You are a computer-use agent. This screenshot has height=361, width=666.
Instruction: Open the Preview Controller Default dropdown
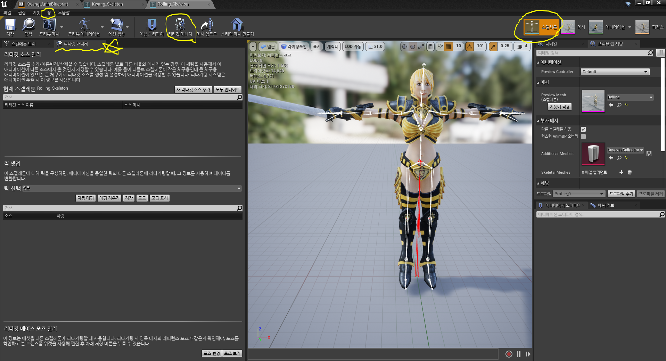pyautogui.click(x=615, y=72)
